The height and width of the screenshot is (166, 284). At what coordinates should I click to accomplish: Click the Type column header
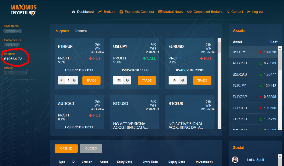point(62,162)
